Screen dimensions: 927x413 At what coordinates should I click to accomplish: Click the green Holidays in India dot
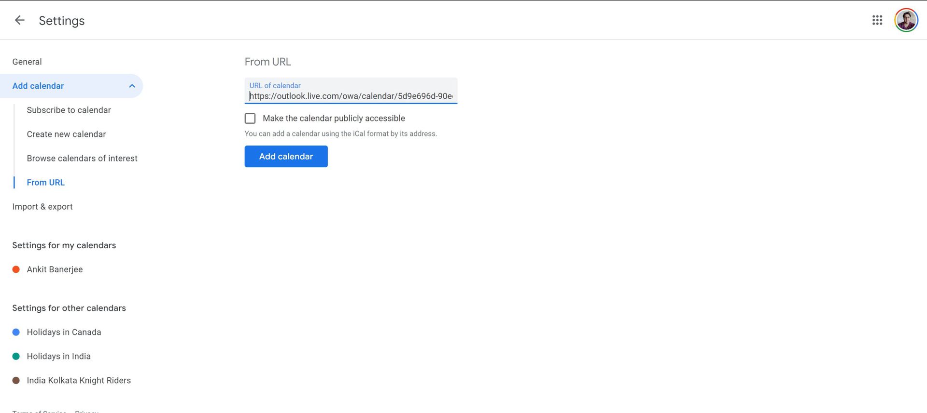(x=16, y=356)
